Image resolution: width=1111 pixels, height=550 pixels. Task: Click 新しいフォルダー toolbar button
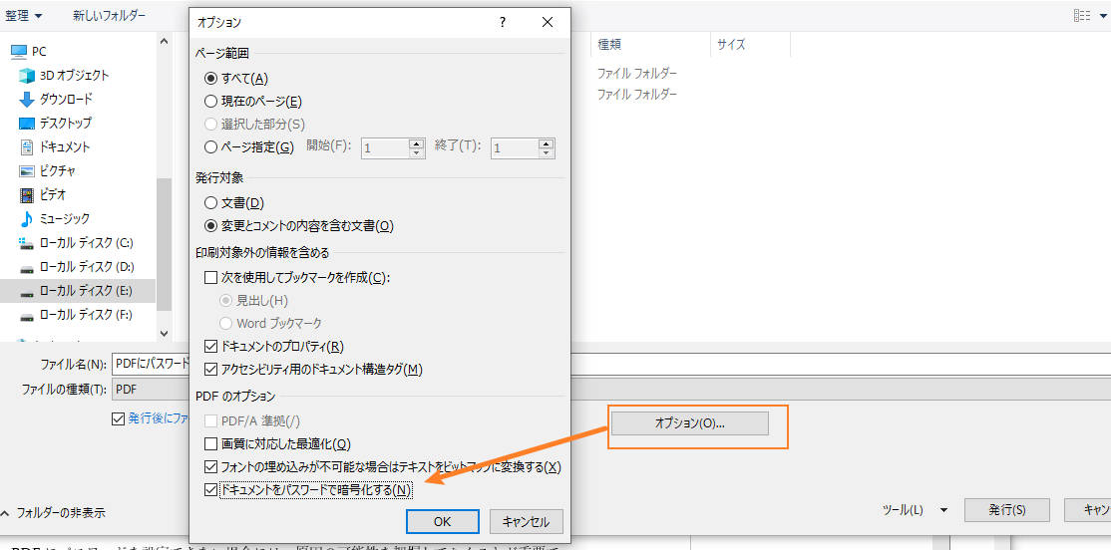(109, 15)
